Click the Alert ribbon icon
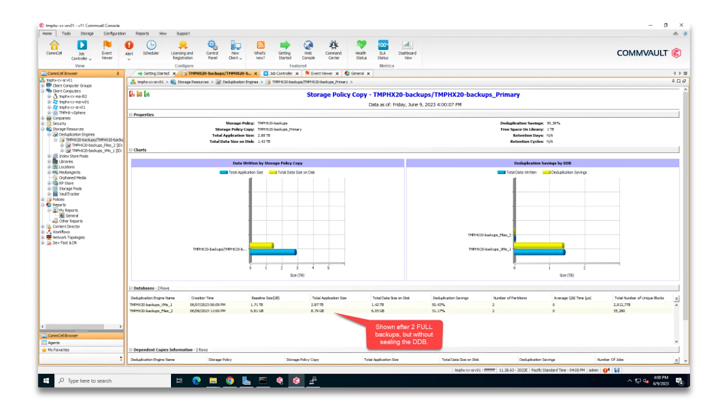The image size is (728, 409). click(129, 45)
